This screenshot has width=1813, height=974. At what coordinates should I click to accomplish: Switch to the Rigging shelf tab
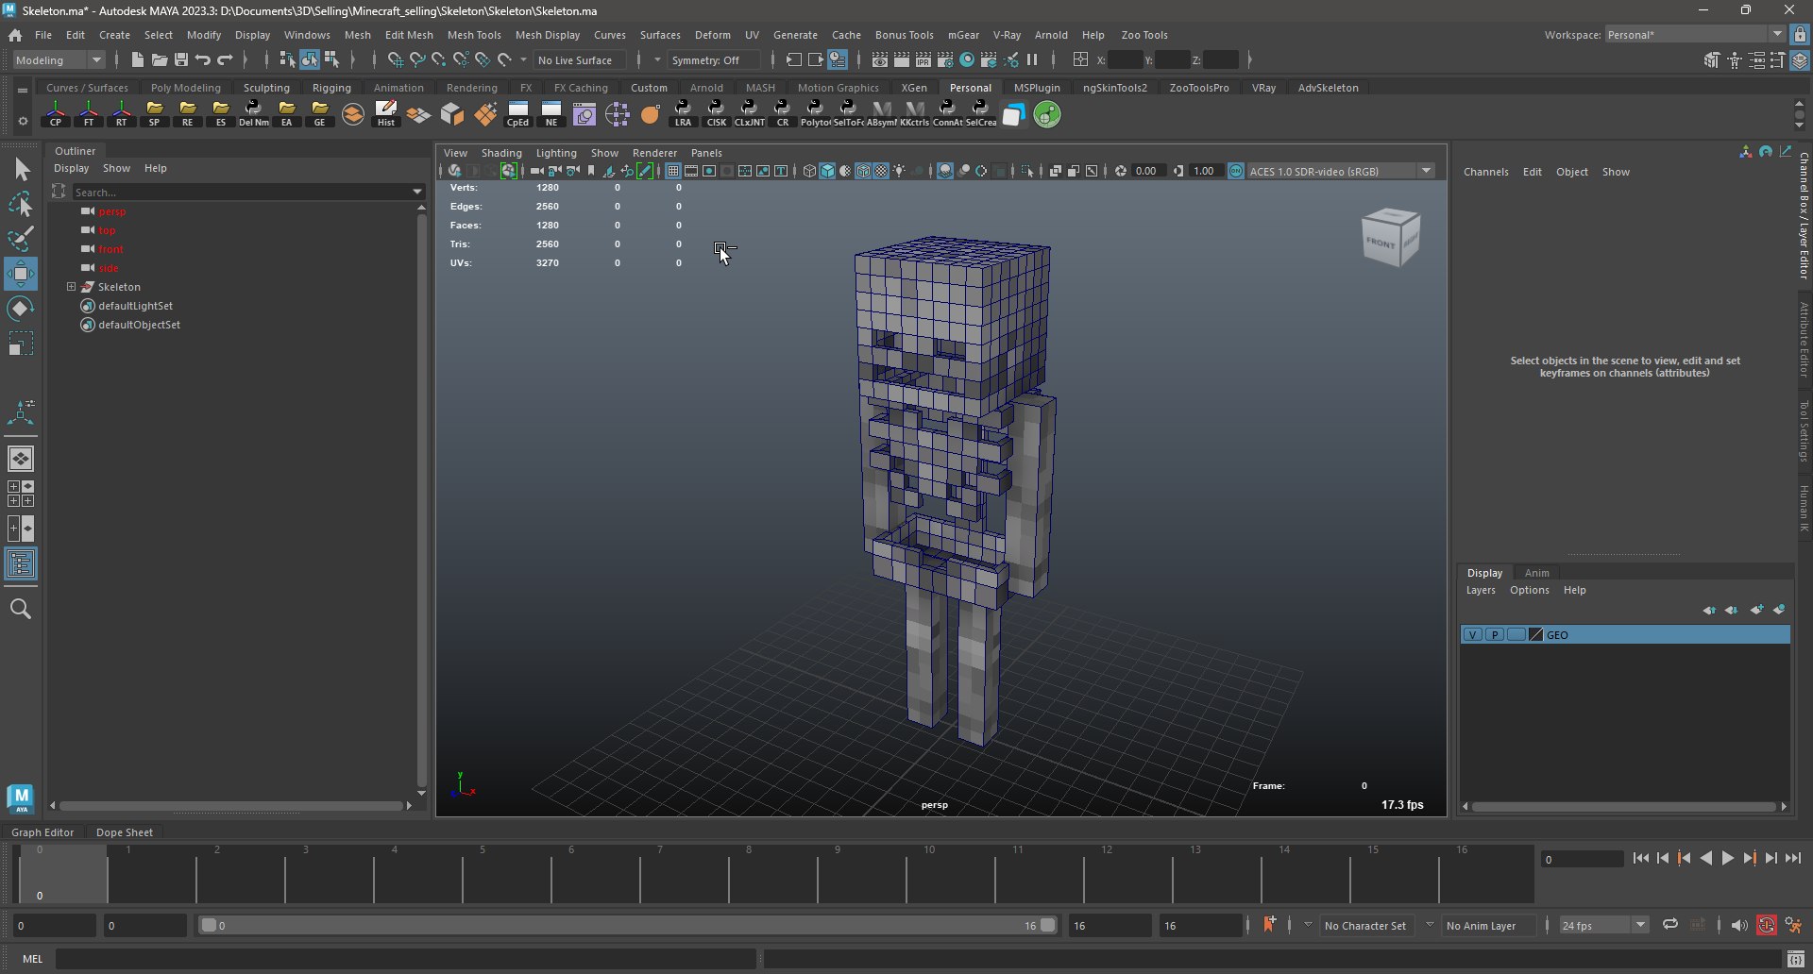tap(331, 87)
